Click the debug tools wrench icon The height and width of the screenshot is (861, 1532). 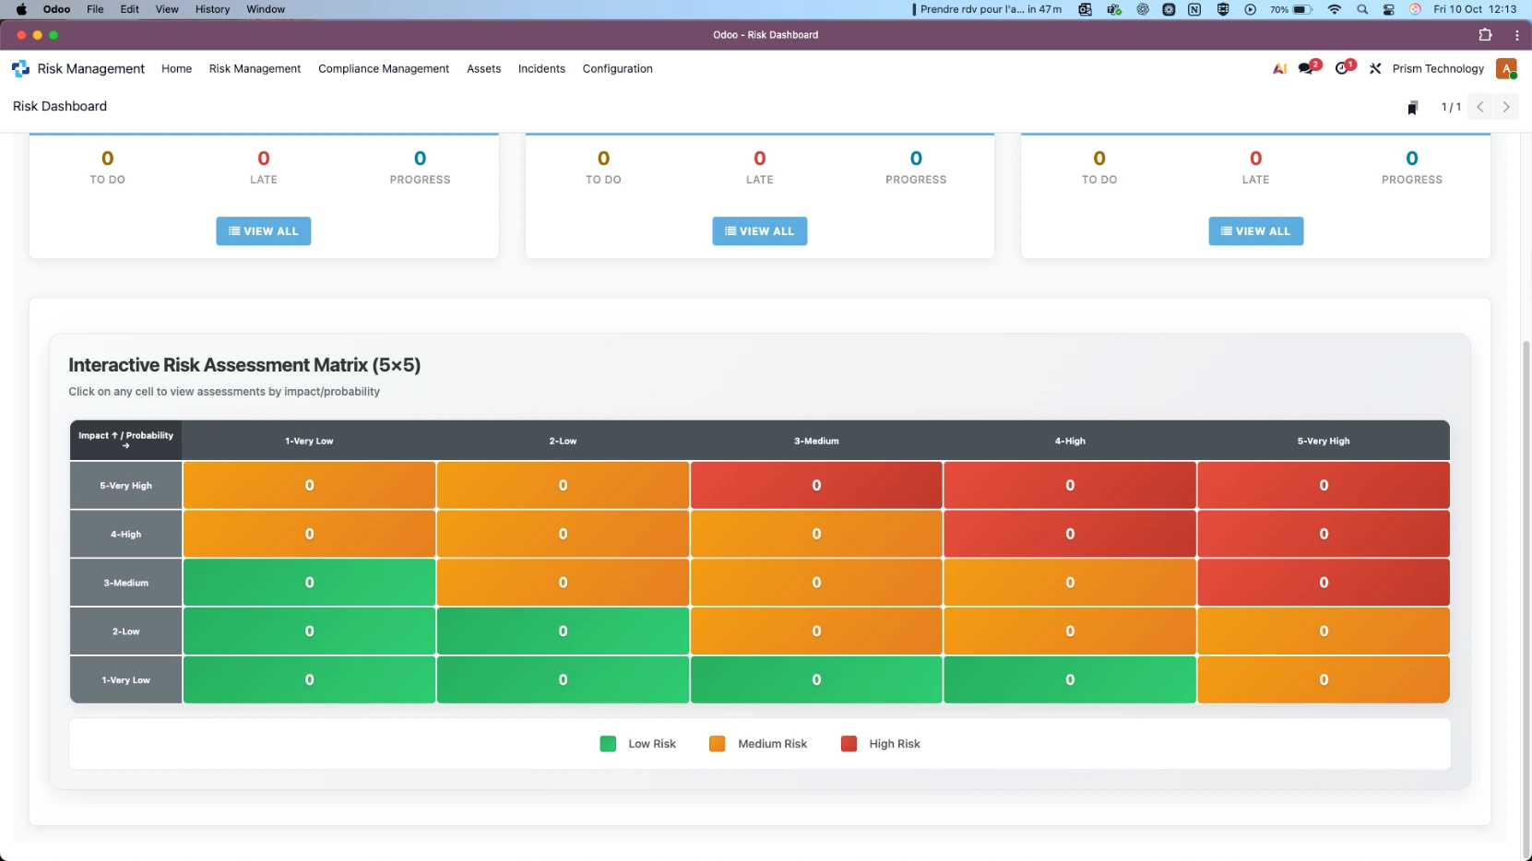(x=1375, y=69)
